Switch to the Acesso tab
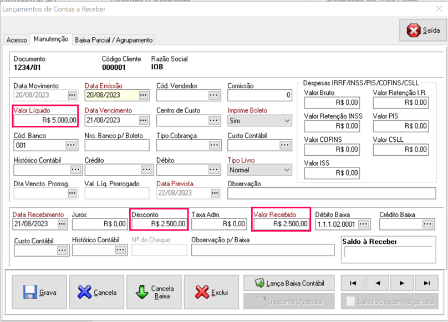Image resolution: width=448 pixels, height=322 pixels. tap(16, 40)
